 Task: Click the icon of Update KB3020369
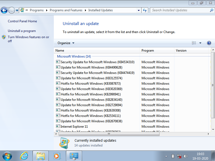coord(58,89)
